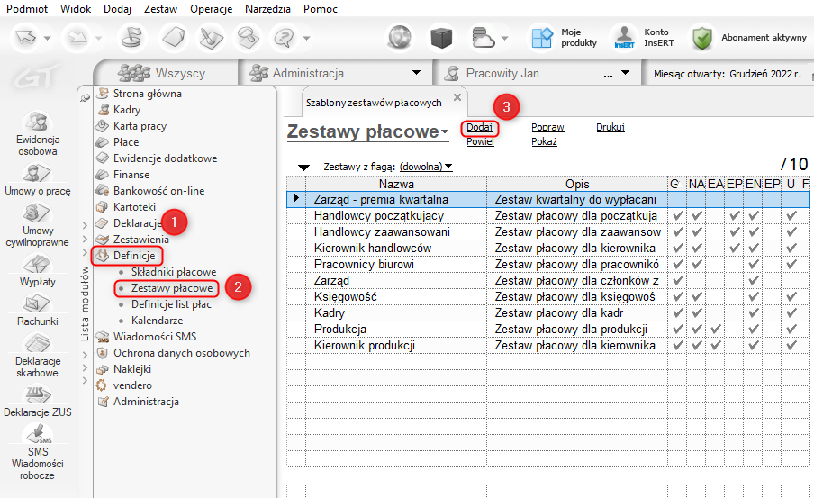
Task: Open the Widok menu
Action: pos(76,9)
